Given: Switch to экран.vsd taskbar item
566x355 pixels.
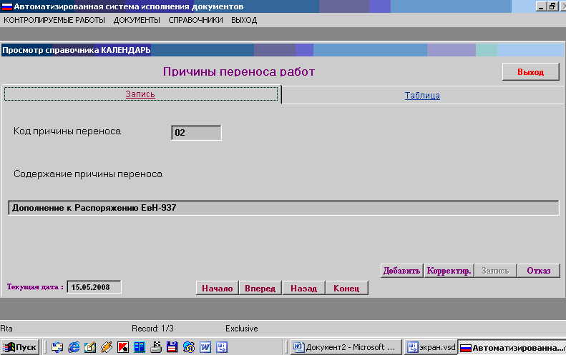Looking at the screenshot, I should click(430, 347).
